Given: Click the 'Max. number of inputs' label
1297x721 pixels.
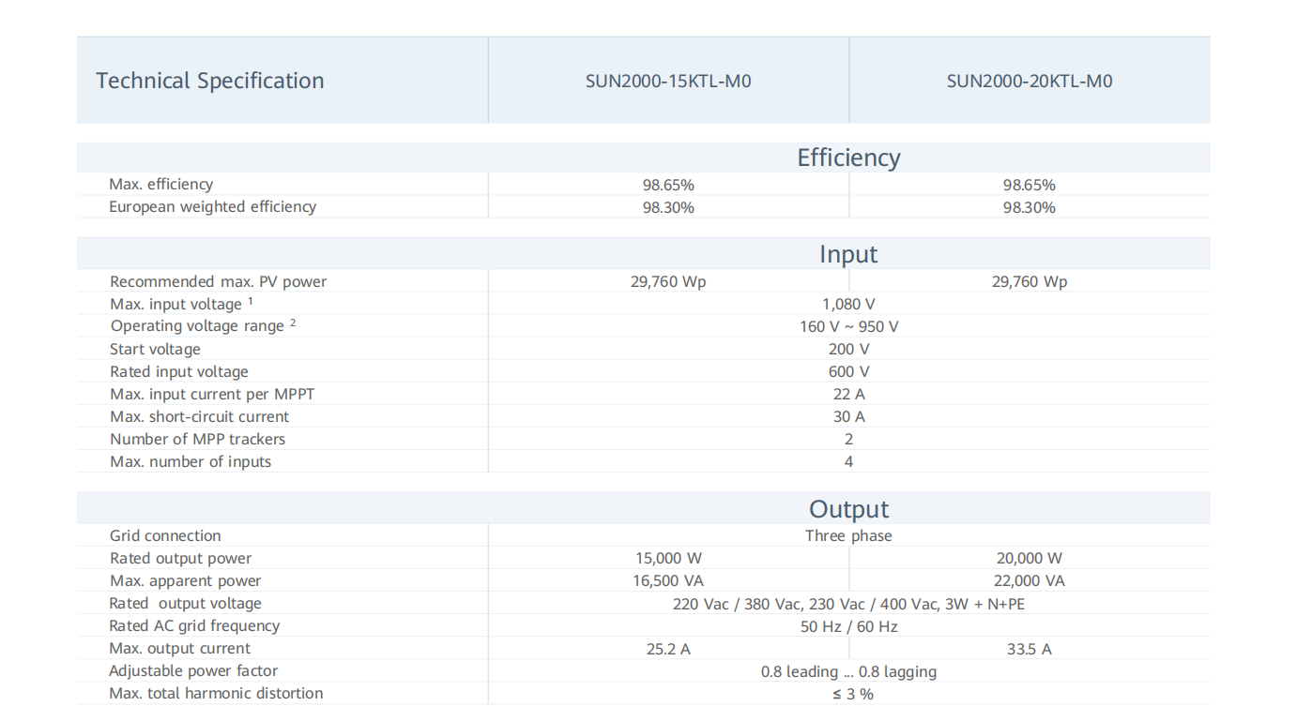Looking at the screenshot, I should pyautogui.click(x=191, y=462).
